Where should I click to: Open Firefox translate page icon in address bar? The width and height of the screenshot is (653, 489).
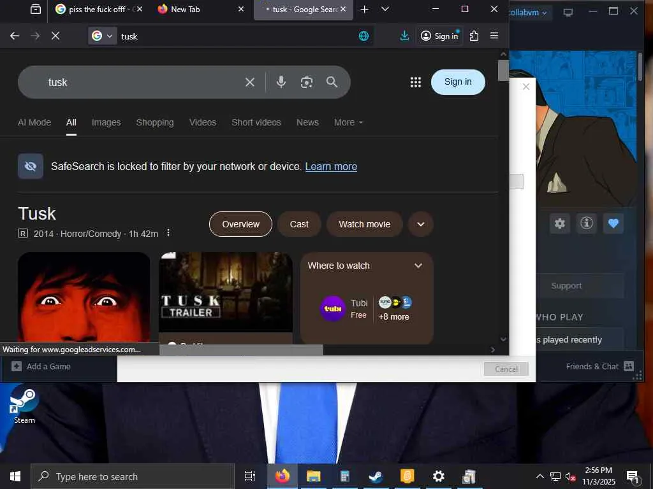[x=363, y=36]
